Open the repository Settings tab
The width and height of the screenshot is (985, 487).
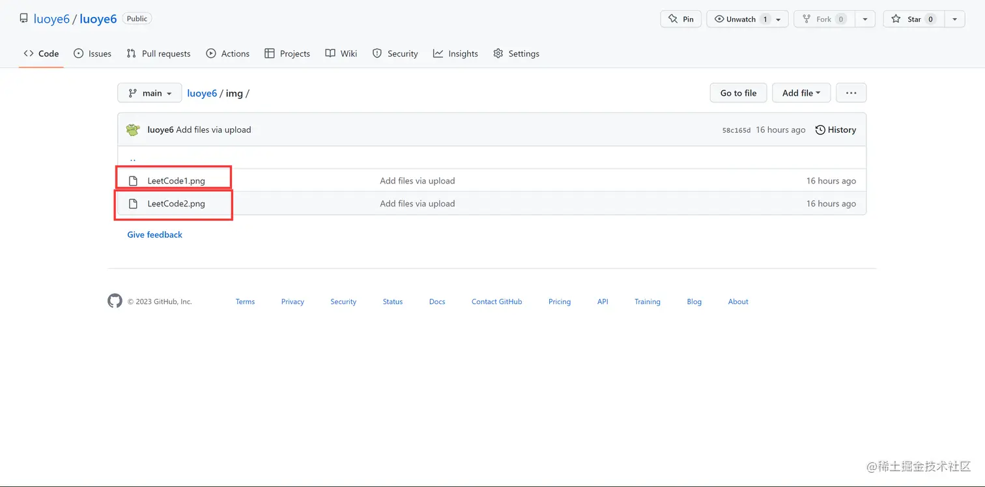pyautogui.click(x=517, y=53)
